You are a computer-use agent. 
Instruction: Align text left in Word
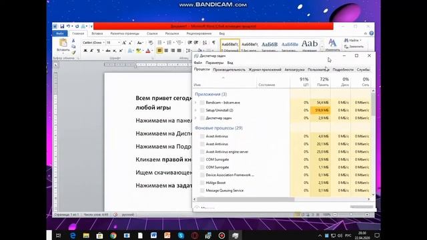point(159,51)
